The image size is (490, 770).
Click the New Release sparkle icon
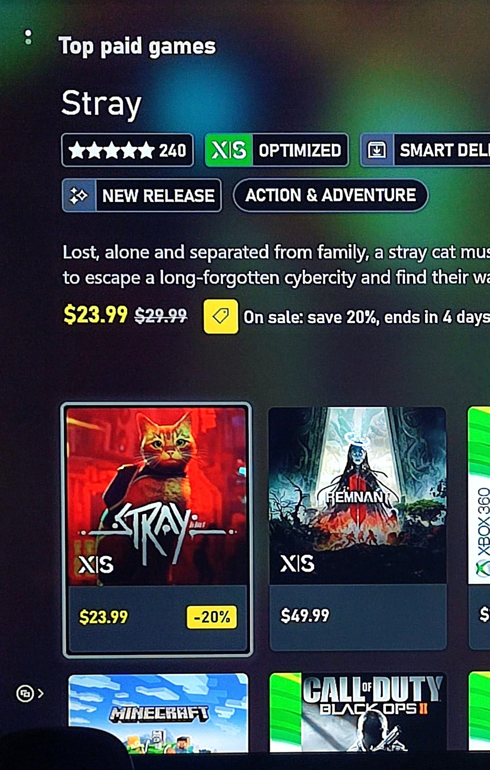coord(79,196)
